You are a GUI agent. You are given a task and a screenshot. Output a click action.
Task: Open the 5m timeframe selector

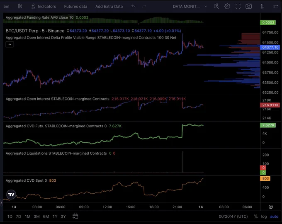[6, 7]
